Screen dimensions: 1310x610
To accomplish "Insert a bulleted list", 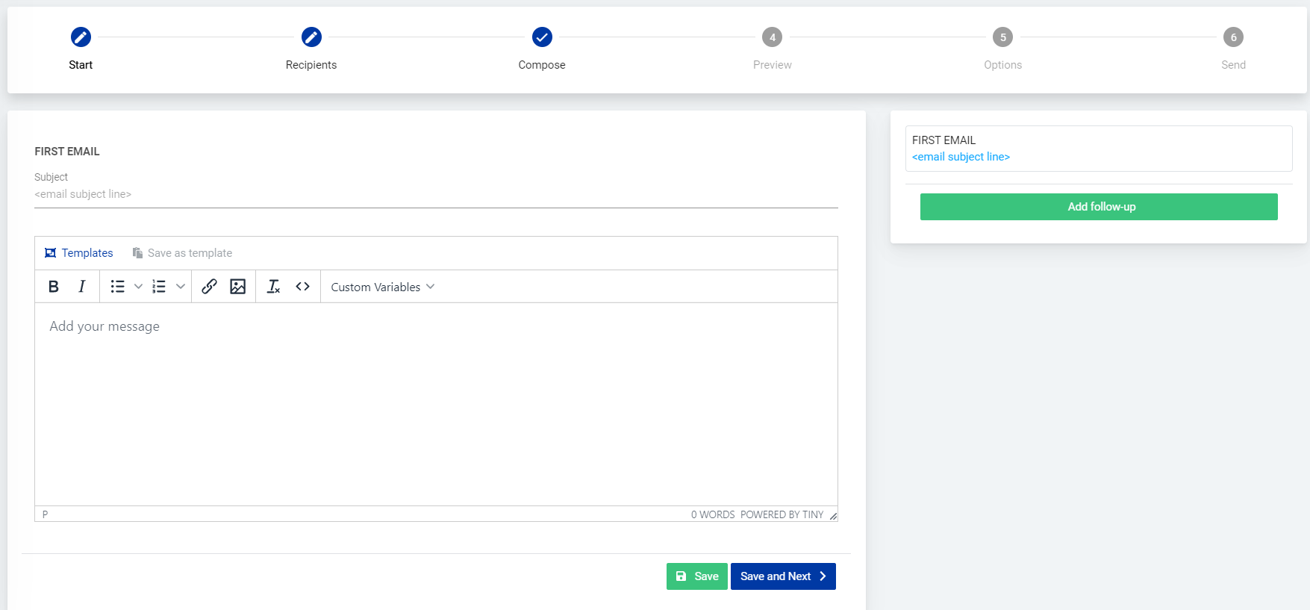I will coord(118,287).
